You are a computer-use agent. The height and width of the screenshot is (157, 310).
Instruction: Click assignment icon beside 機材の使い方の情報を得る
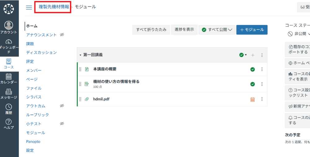pyautogui.click(x=86, y=84)
